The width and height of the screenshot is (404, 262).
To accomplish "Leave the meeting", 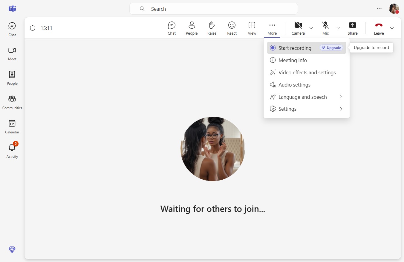I will (x=379, y=28).
